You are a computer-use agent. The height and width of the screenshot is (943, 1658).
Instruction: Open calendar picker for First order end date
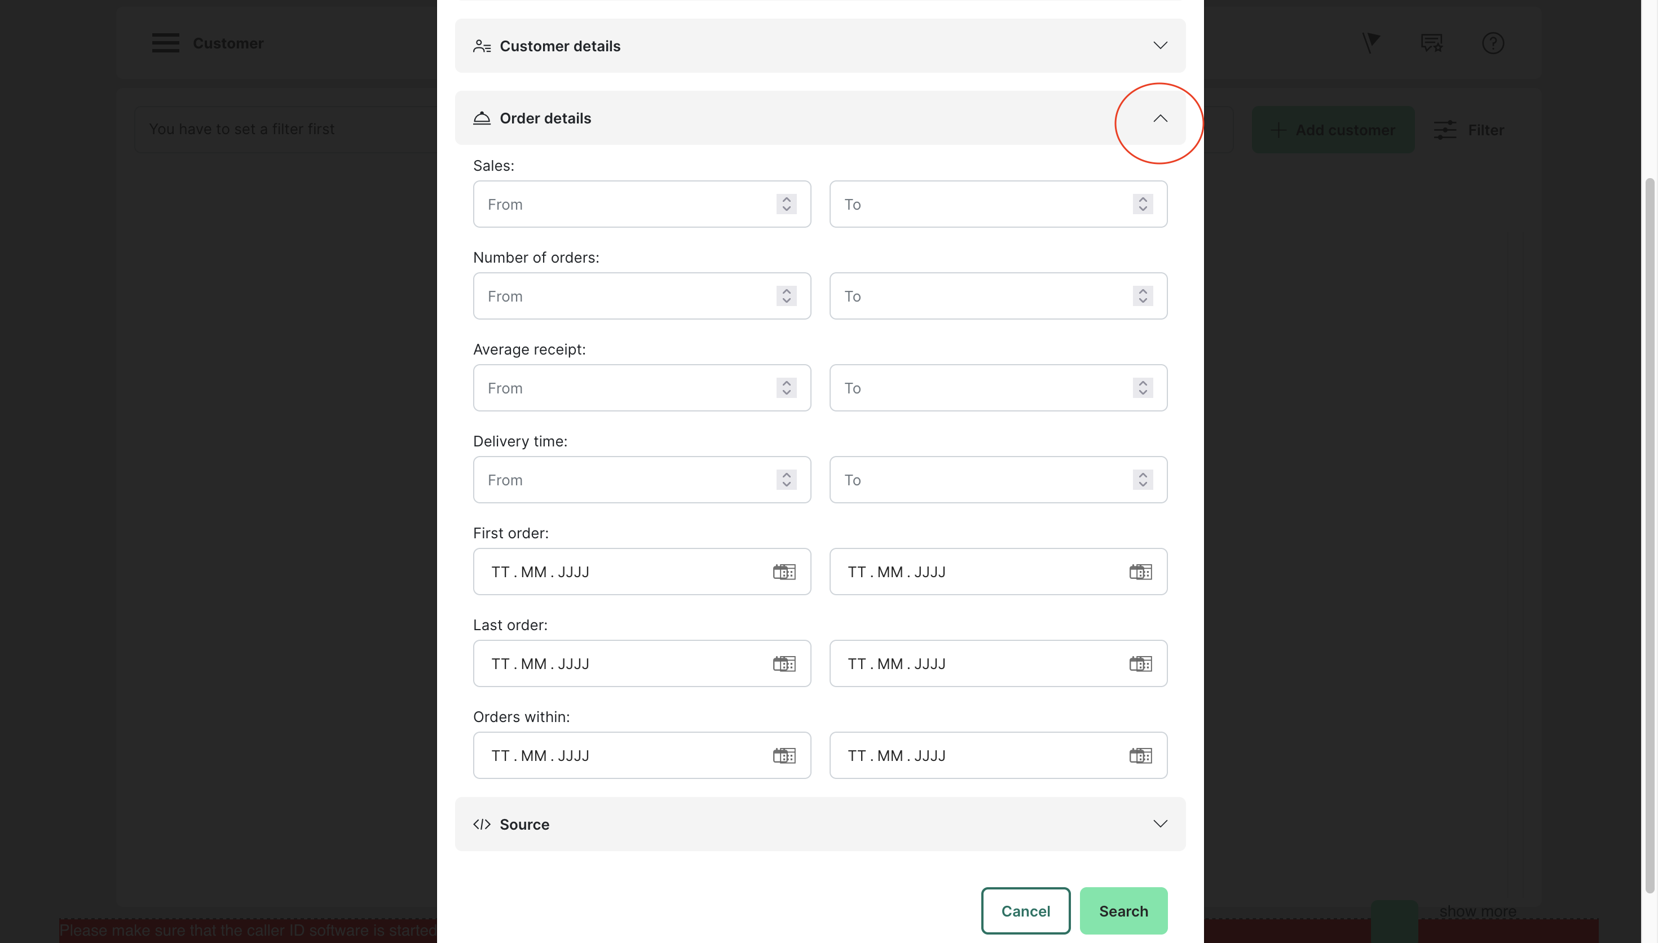tap(1140, 572)
